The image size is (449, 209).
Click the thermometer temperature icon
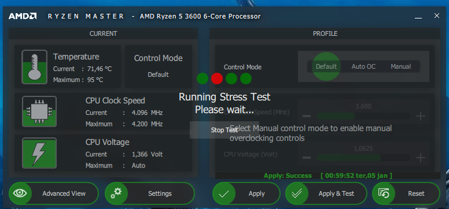34,67
